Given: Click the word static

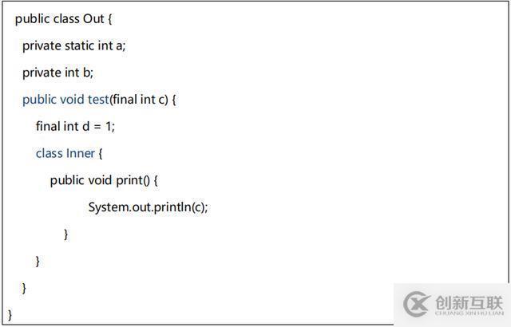Looking at the screenshot, I should point(79,45).
